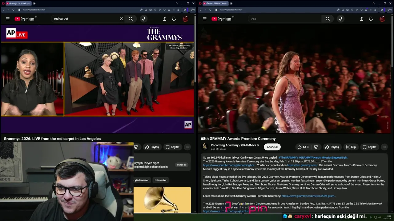
Task: Open more actions menu for red carpet video
Action: click(187, 147)
